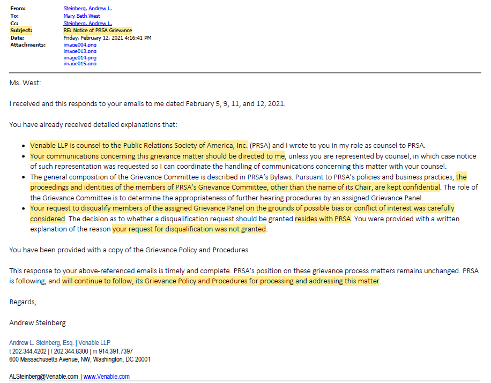Open attachment image015.png
491x383 pixels.
tap(79, 63)
